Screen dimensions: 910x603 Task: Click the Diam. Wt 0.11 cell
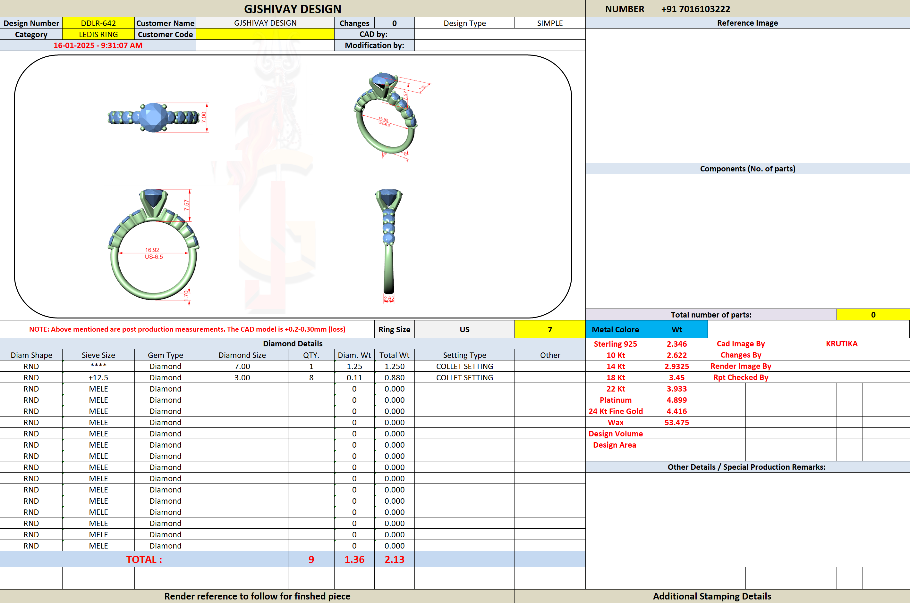(x=354, y=377)
